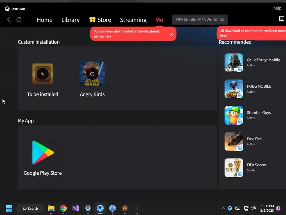The width and height of the screenshot is (286, 215).
Task: Open the help link
Action: point(277,8)
